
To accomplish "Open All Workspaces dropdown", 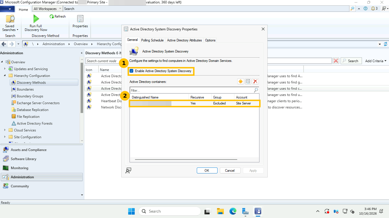I will click(x=47, y=9).
